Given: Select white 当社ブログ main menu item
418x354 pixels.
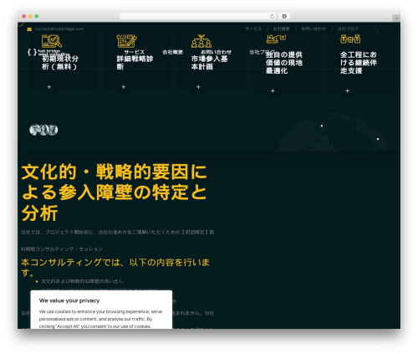Looking at the screenshot, I should pyautogui.click(x=262, y=52).
